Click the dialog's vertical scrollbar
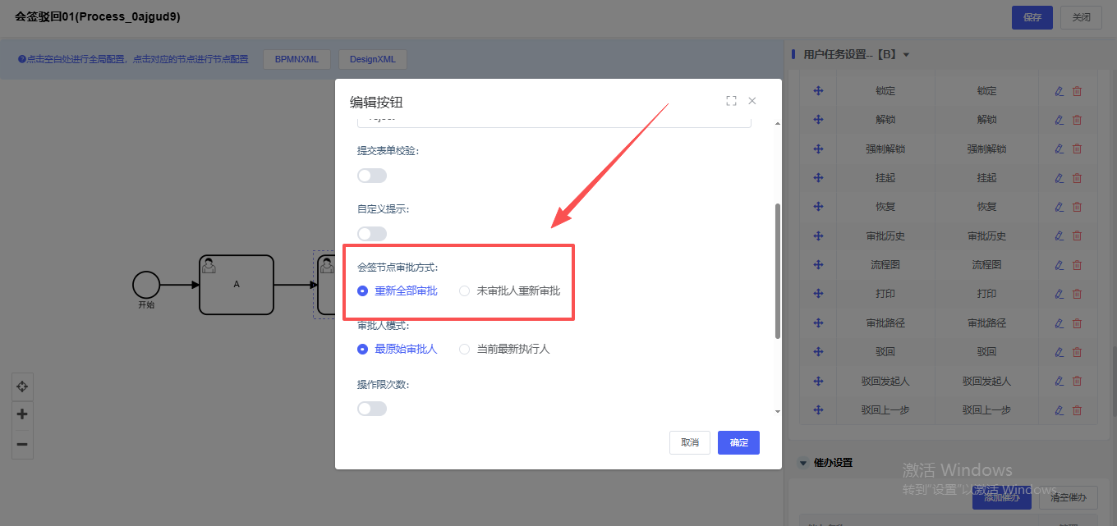This screenshot has width=1117, height=526. pyautogui.click(x=777, y=271)
